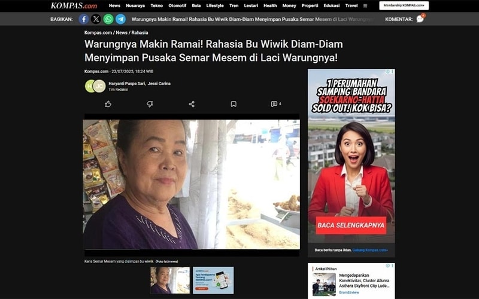Click the main article photo

click(191, 184)
